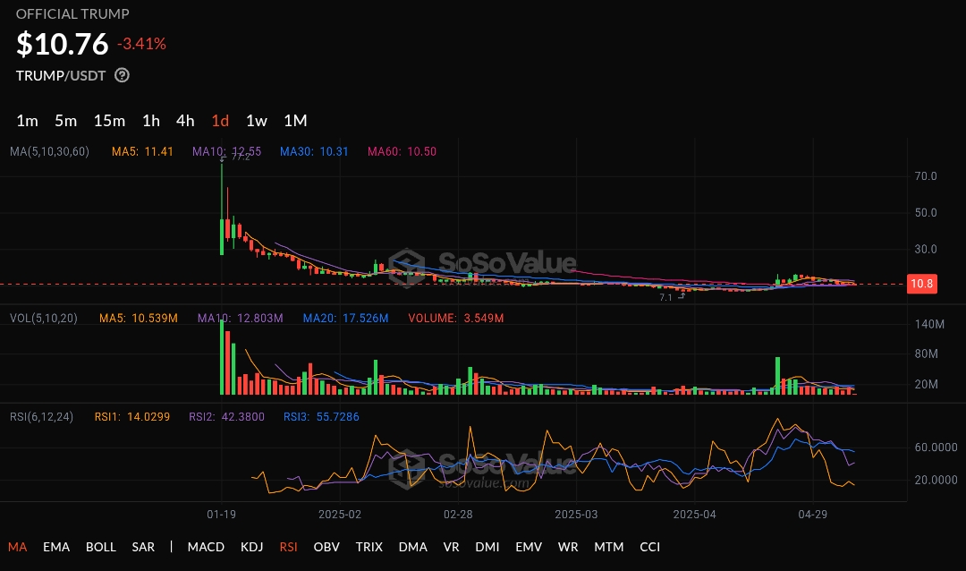The width and height of the screenshot is (966, 571).
Task: Toggle the MA indicator
Action: (x=17, y=547)
